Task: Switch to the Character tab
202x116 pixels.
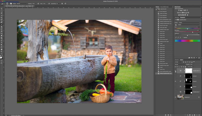Action: [177, 17]
